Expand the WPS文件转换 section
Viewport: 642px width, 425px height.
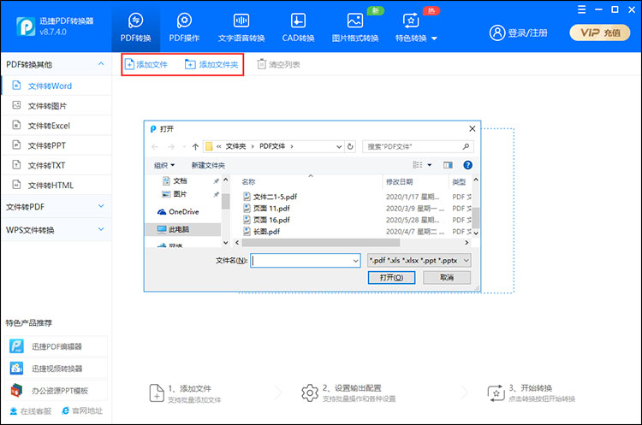tap(56, 230)
